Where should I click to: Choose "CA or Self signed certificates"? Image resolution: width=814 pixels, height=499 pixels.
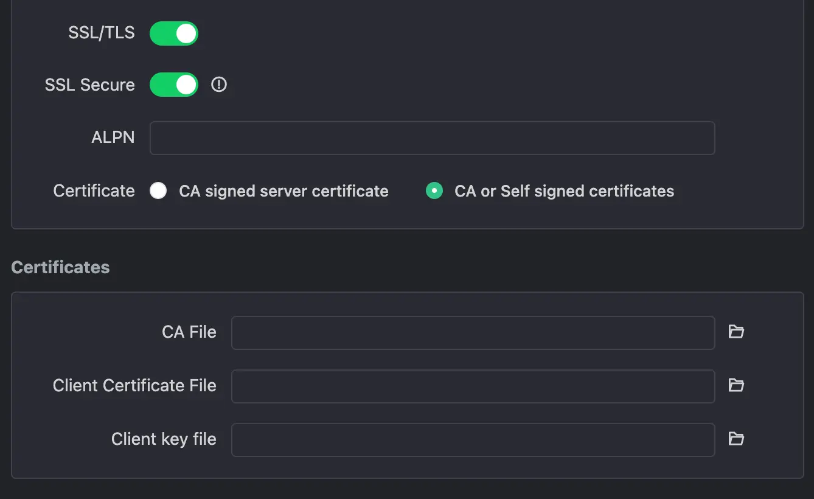pyautogui.click(x=434, y=190)
